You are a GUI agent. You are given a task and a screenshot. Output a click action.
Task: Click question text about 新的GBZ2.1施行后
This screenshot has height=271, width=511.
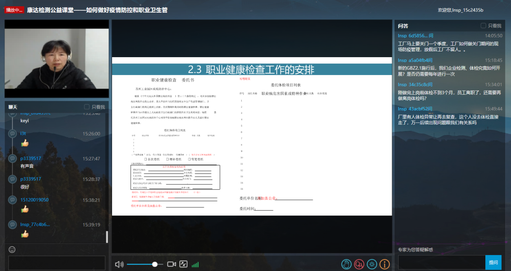coord(449,71)
